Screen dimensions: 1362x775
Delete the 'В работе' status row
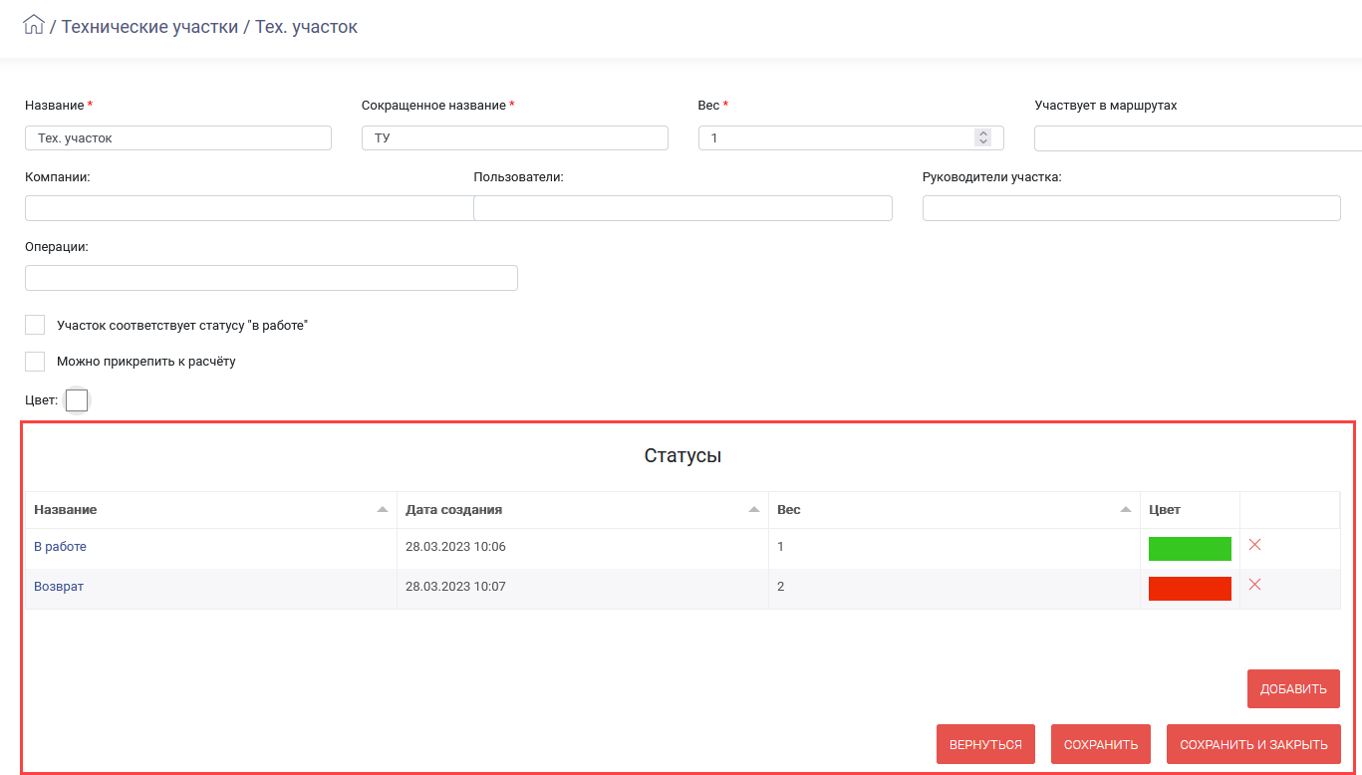pyautogui.click(x=1254, y=545)
